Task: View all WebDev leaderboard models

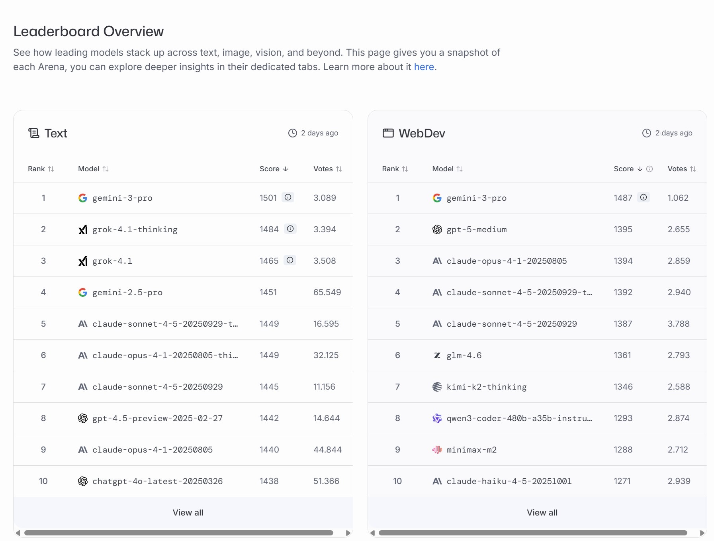Action: [x=542, y=513]
